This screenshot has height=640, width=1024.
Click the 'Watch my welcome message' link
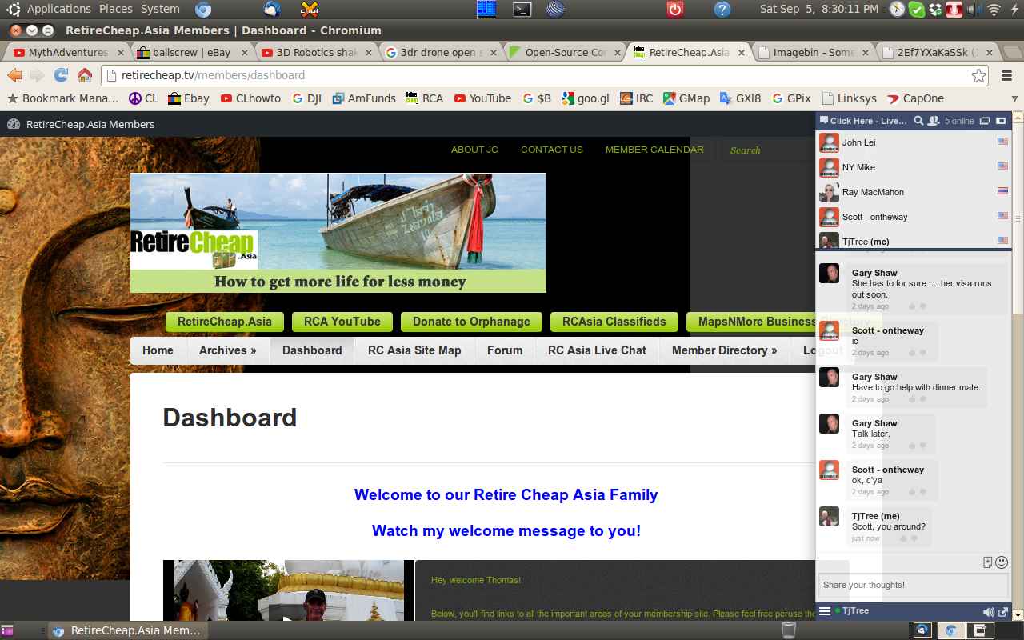tap(506, 531)
